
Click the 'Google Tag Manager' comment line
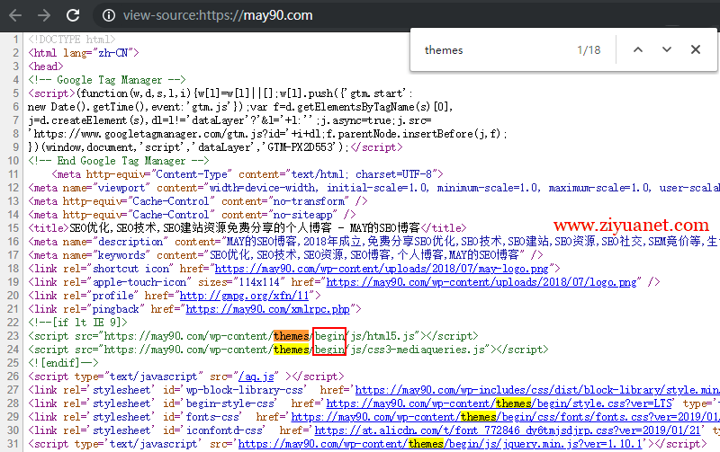(106, 80)
